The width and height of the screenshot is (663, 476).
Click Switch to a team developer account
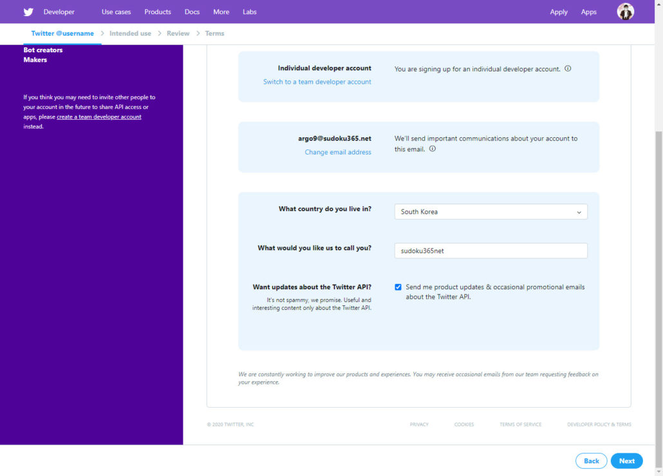[317, 82]
